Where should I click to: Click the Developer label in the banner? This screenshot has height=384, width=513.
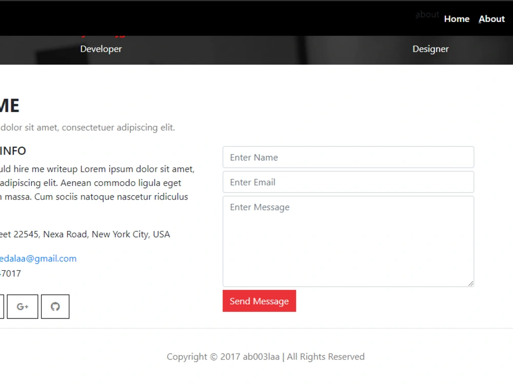tap(101, 49)
